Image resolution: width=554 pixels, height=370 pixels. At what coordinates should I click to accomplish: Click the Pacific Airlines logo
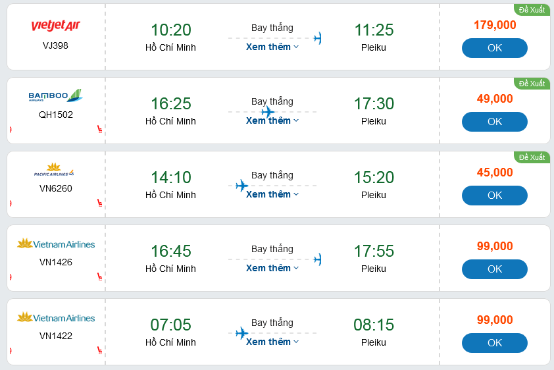point(54,171)
